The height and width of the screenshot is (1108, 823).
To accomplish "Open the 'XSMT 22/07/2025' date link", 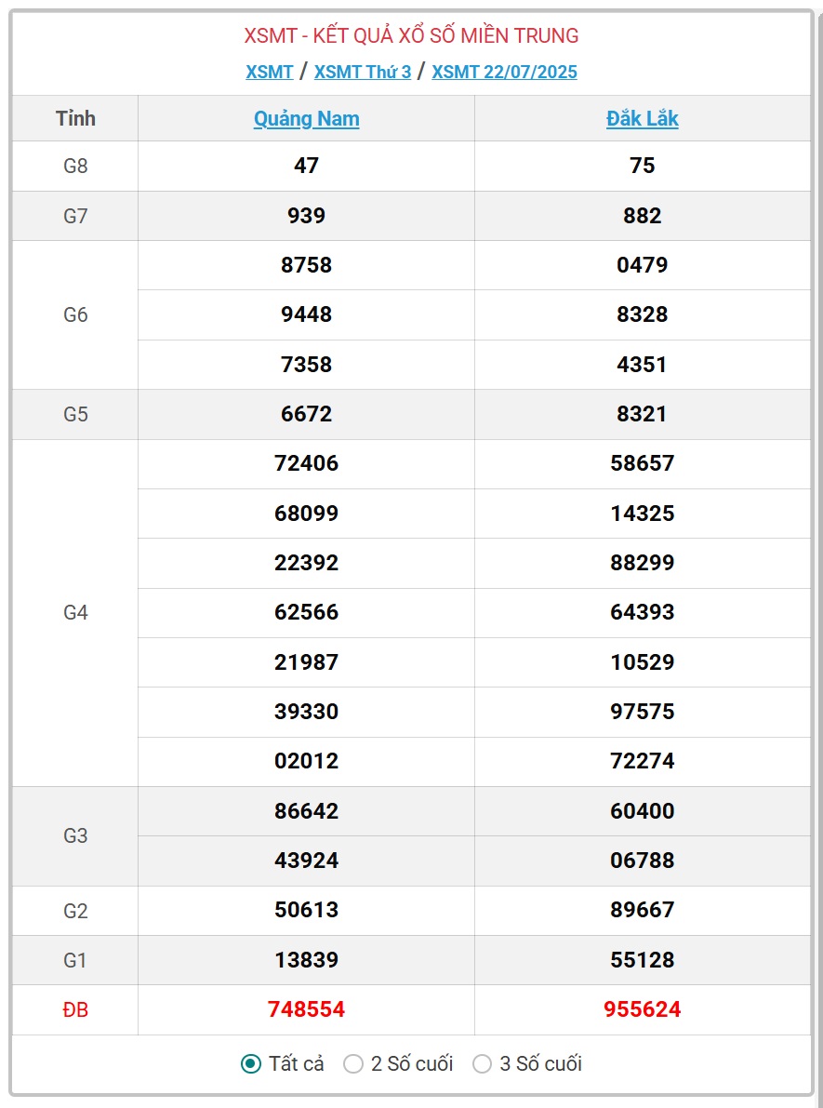I will coord(504,72).
